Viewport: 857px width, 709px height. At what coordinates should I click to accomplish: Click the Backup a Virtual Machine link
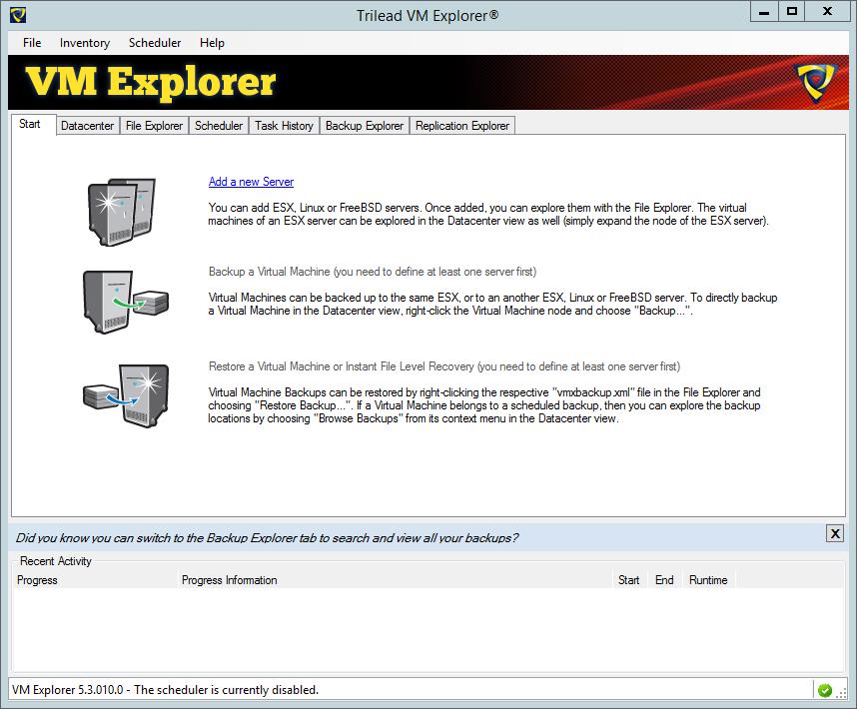373,272
